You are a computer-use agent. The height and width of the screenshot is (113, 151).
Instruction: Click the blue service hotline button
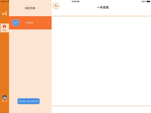pyautogui.click(x=29, y=101)
